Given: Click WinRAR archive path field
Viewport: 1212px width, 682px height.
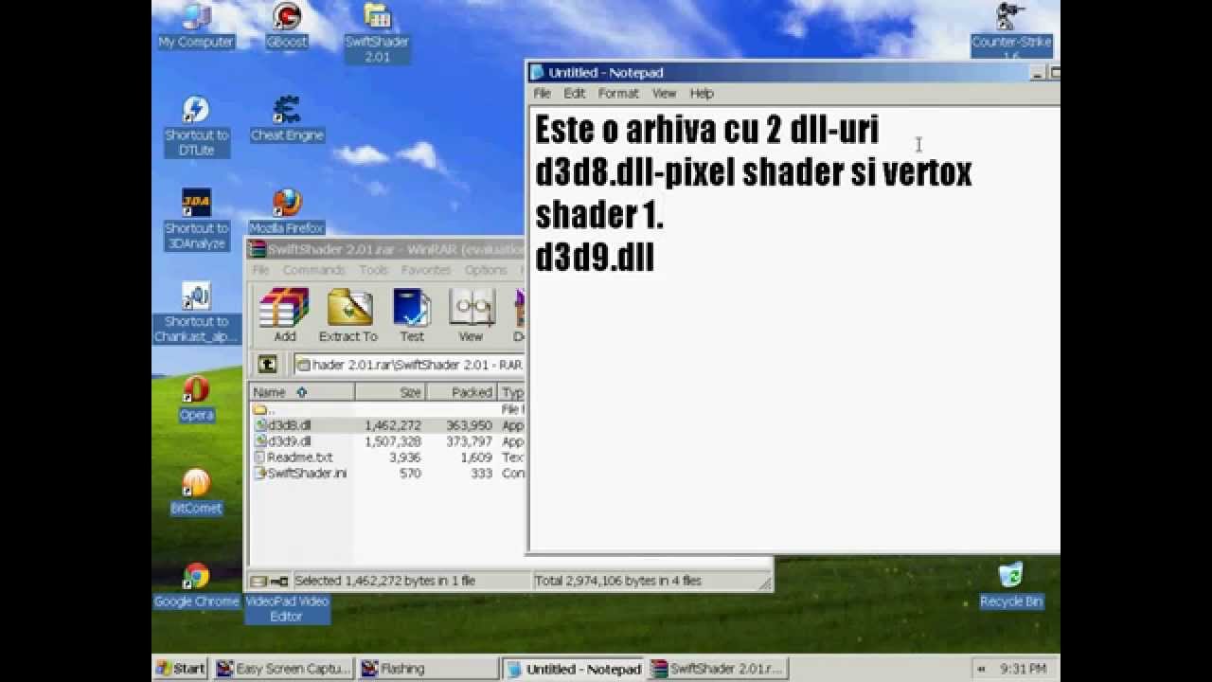Looking at the screenshot, I should point(409,365).
